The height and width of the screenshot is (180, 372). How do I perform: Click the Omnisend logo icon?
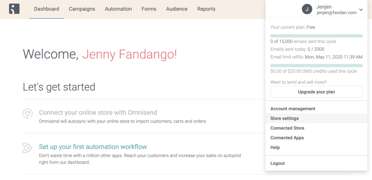(x=15, y=9)
